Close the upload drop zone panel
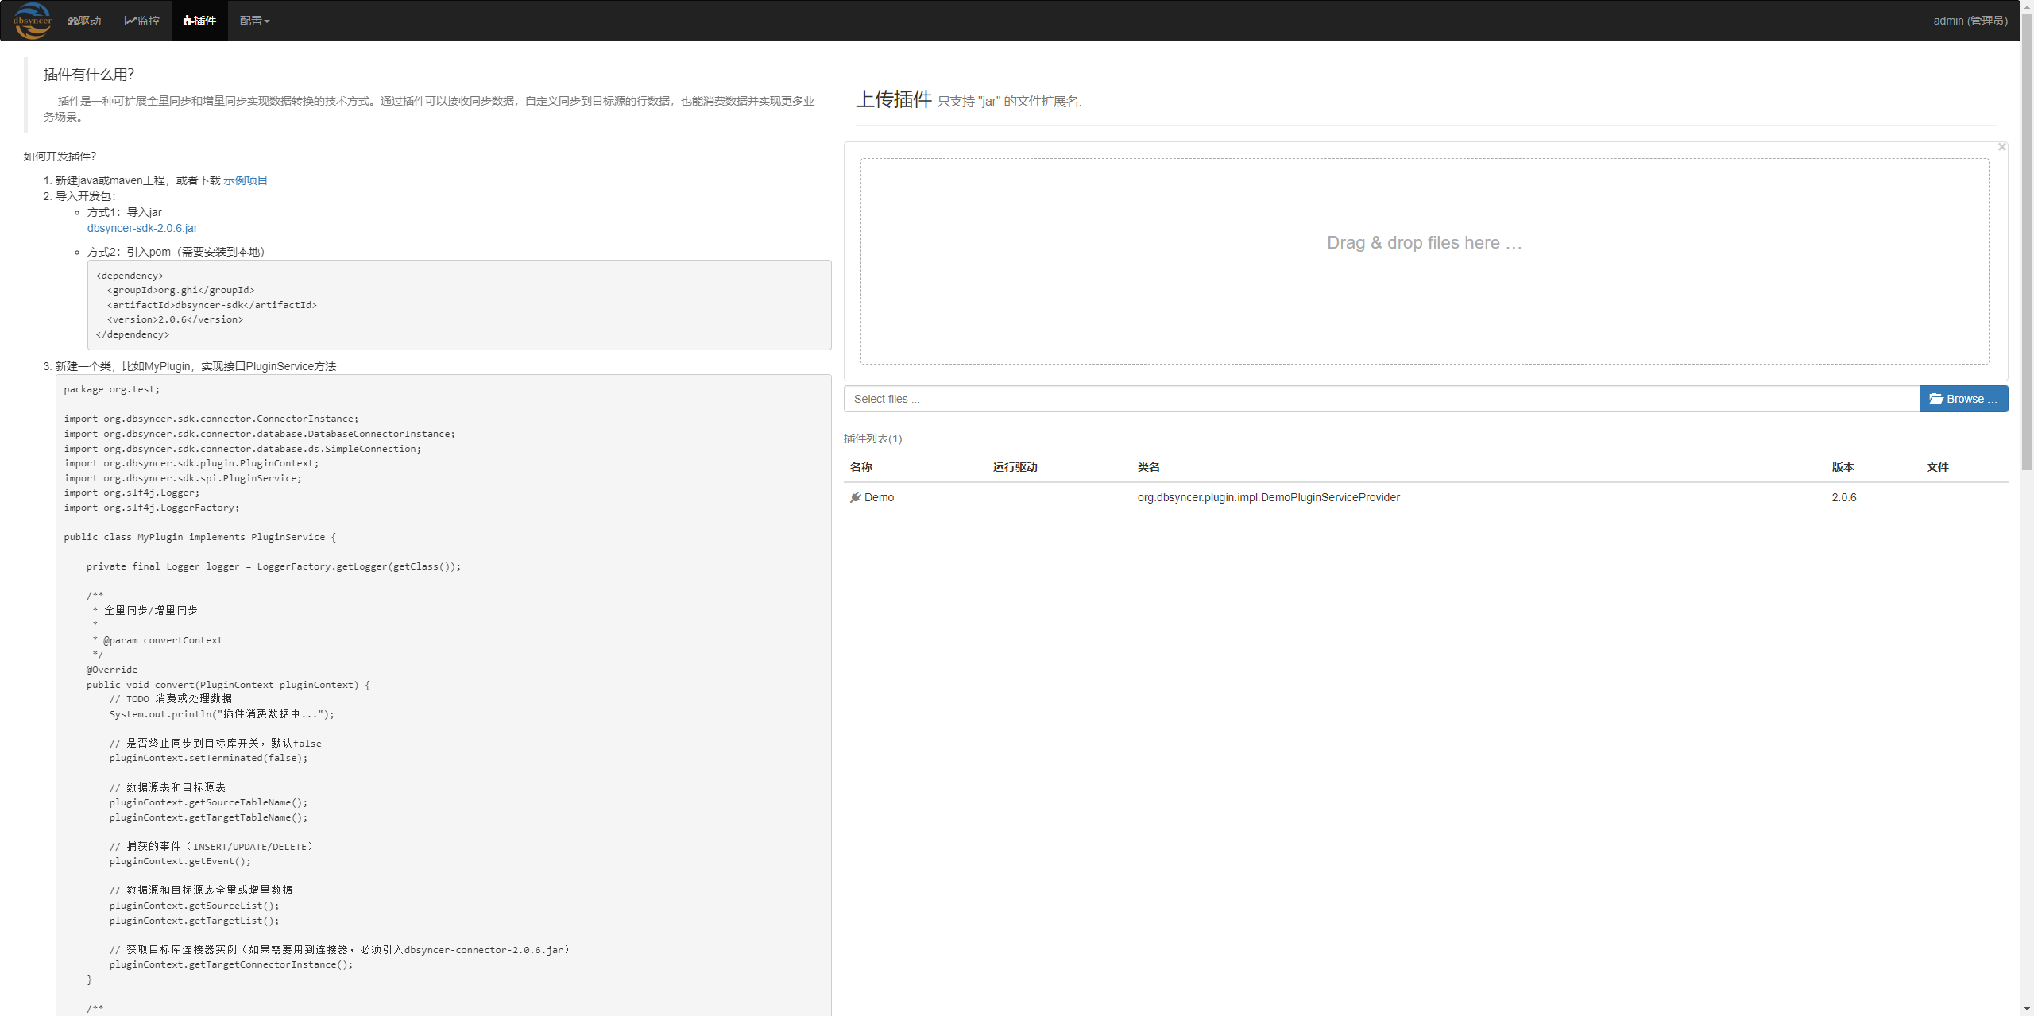Image resolution: width=2034 pixels, height=1016 pixels. pos(2001,147)
